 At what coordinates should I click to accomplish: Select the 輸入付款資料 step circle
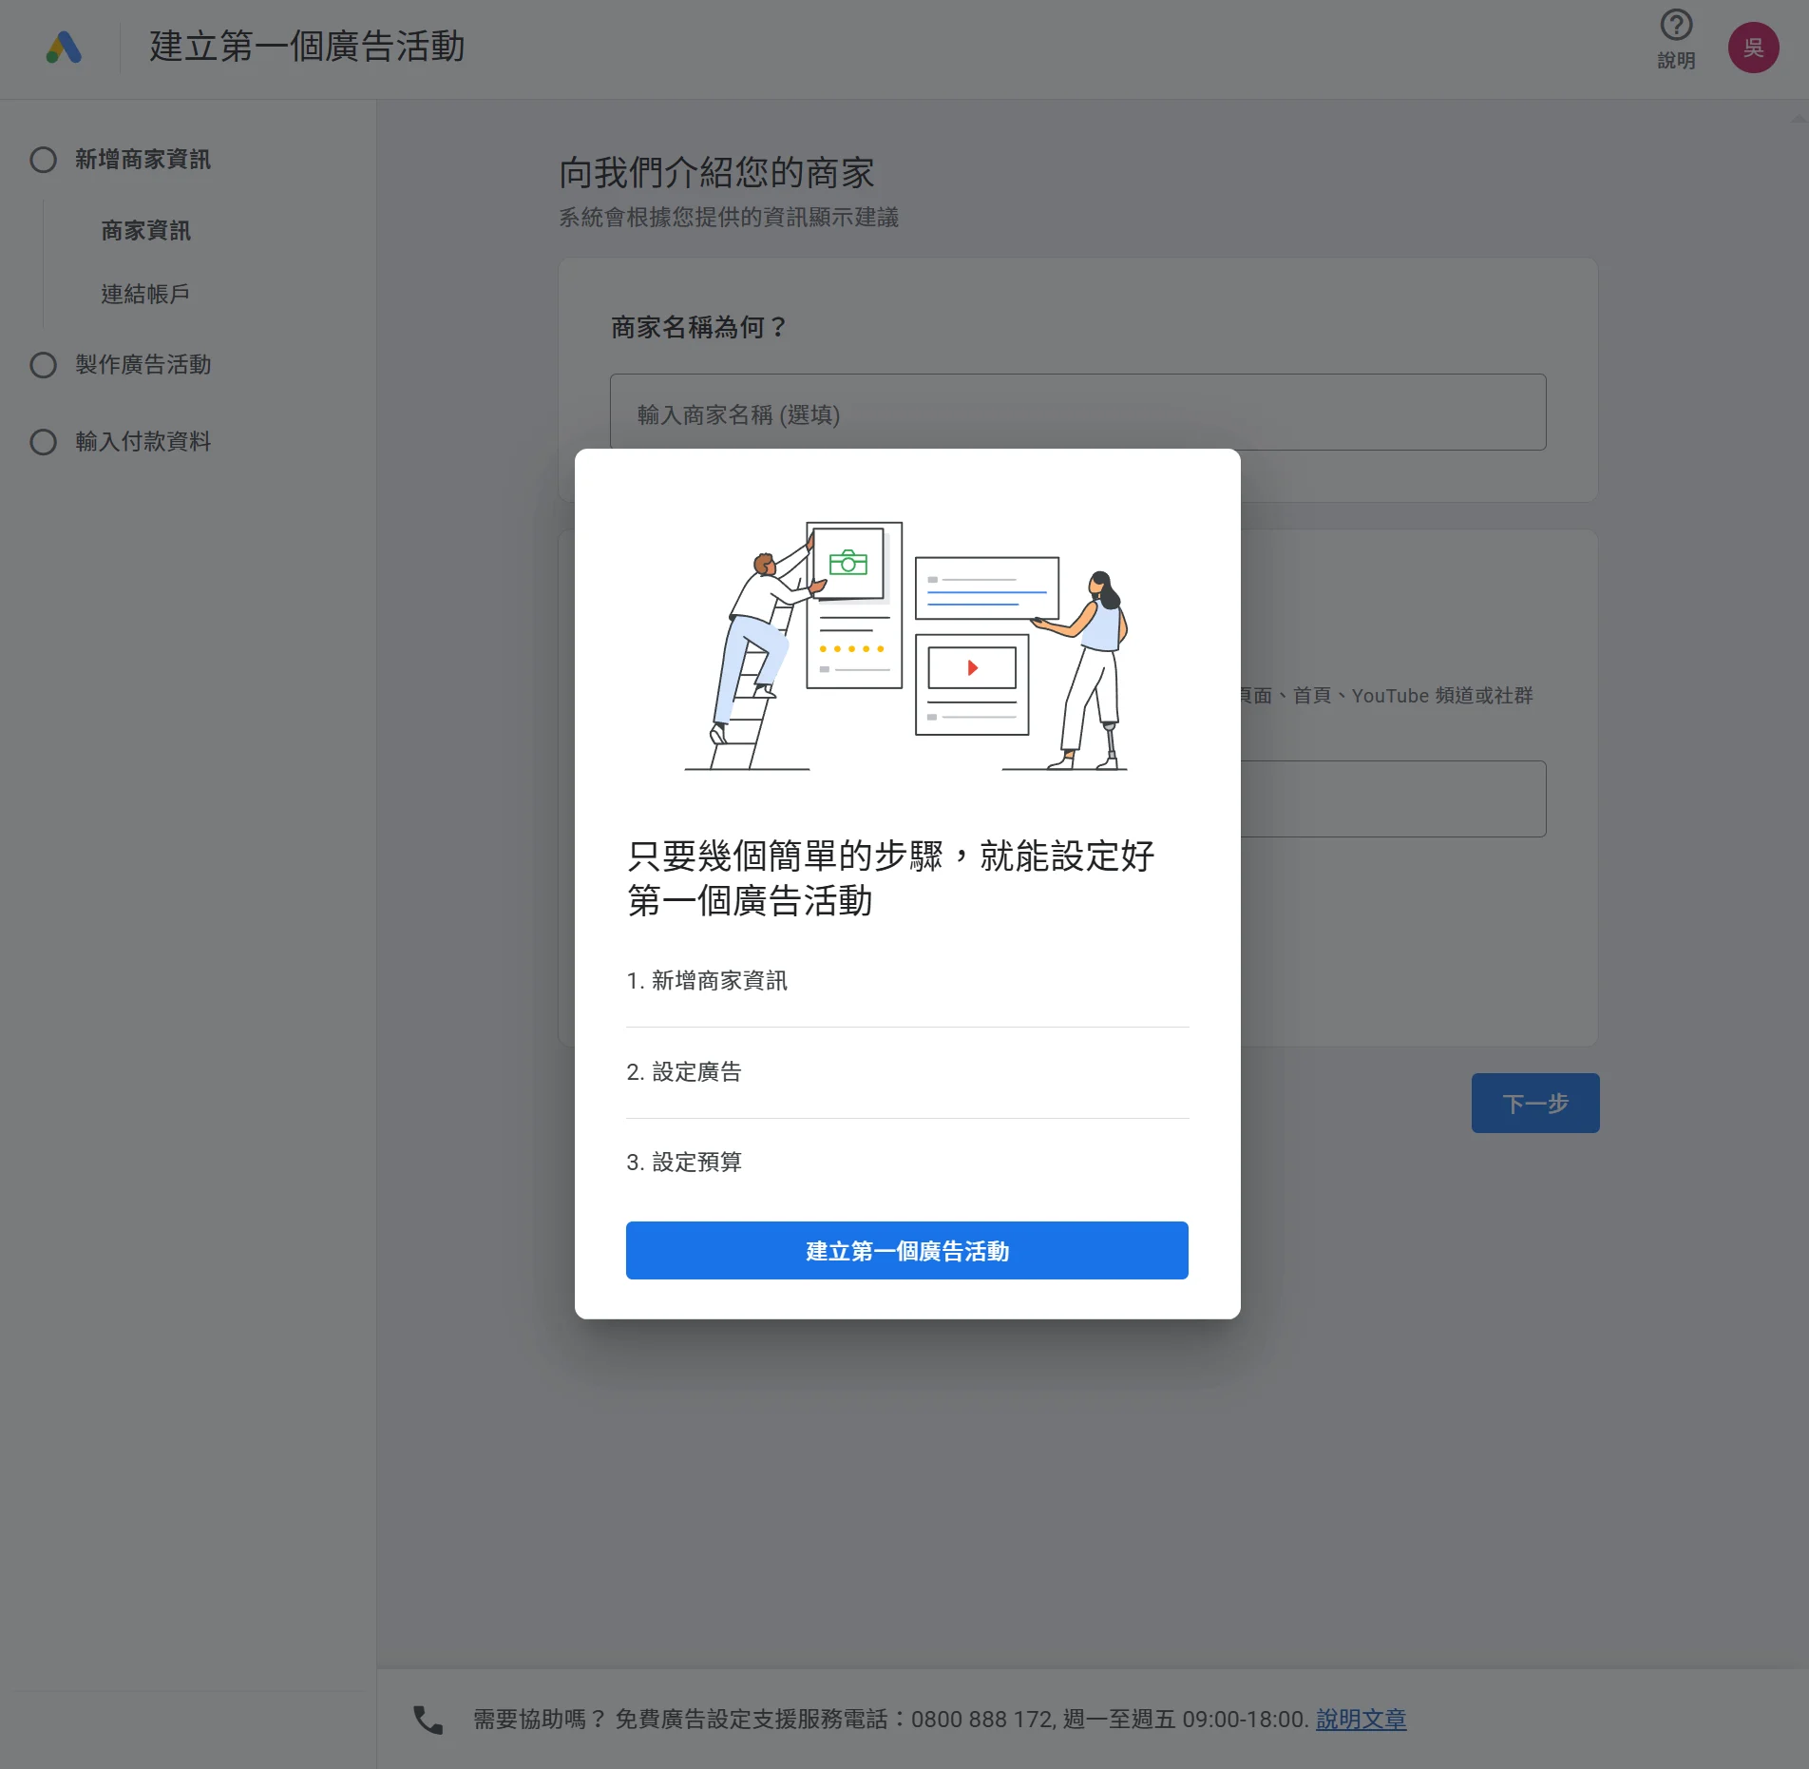[44, 441]
